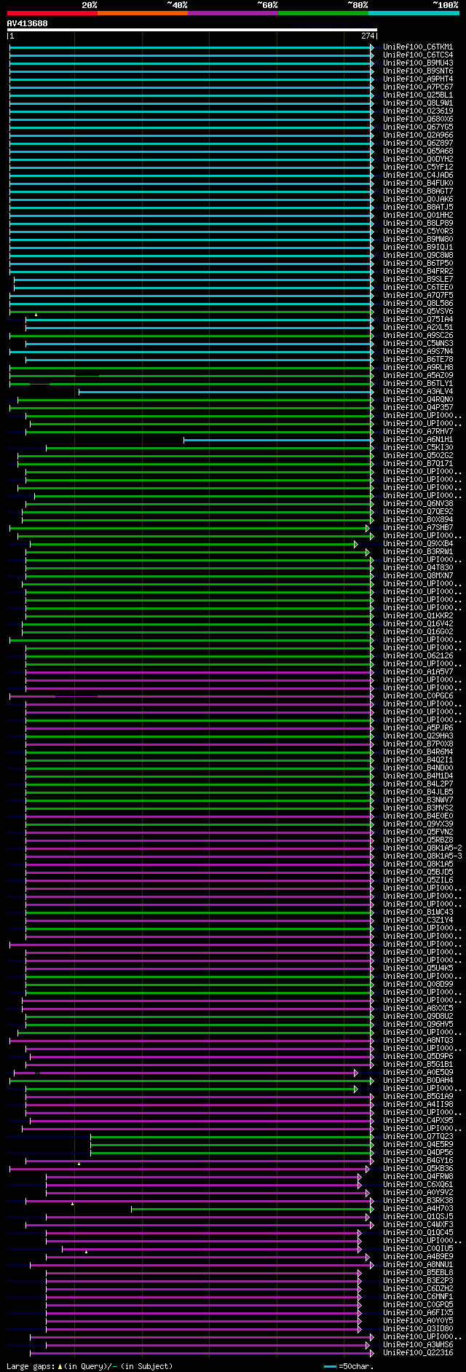The width and height of the screenshot is (466, 1372).
Task: Click label UniRef100_B3RRW1
Action: (x=418, y=552)
